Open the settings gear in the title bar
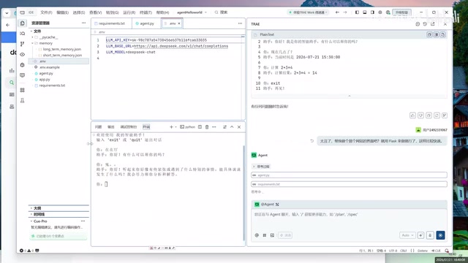 (x=380, y=12)
